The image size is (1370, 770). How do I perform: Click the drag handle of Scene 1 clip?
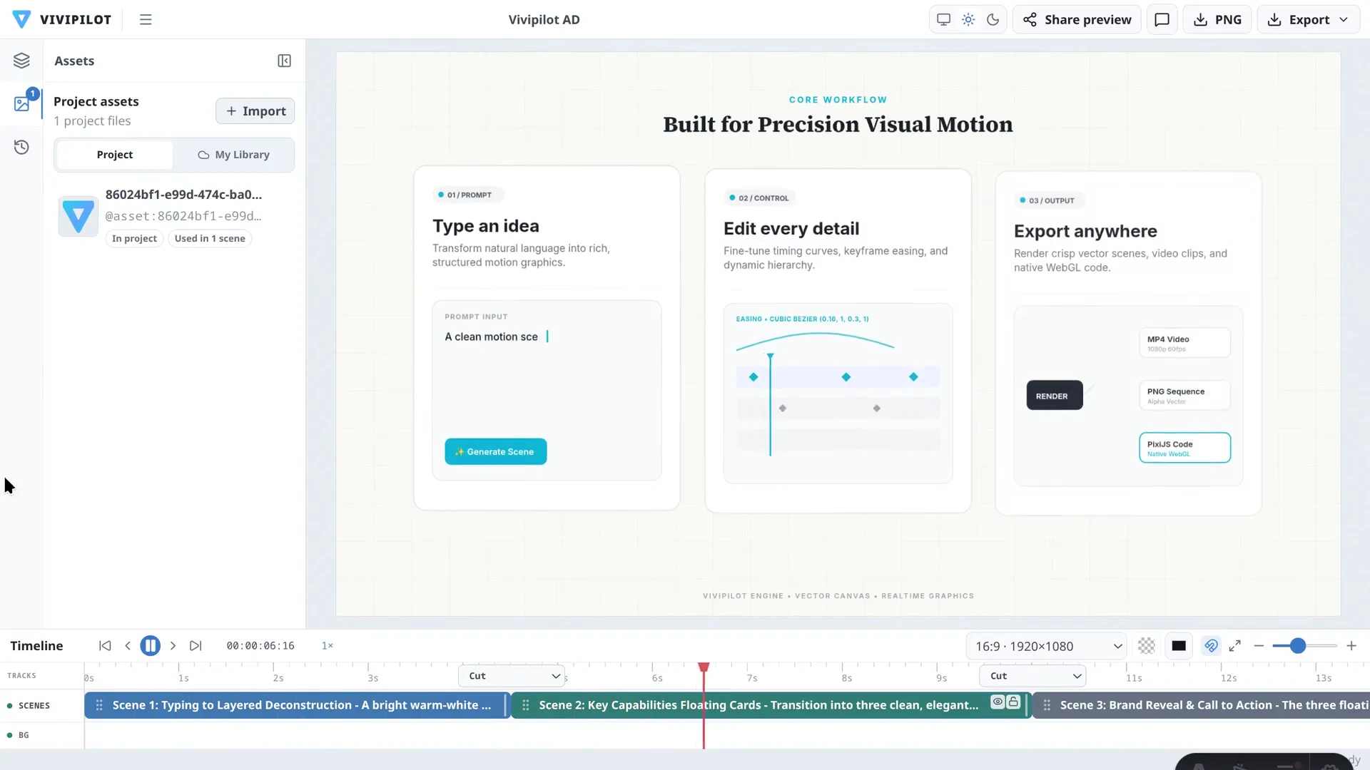coord(99,705)
